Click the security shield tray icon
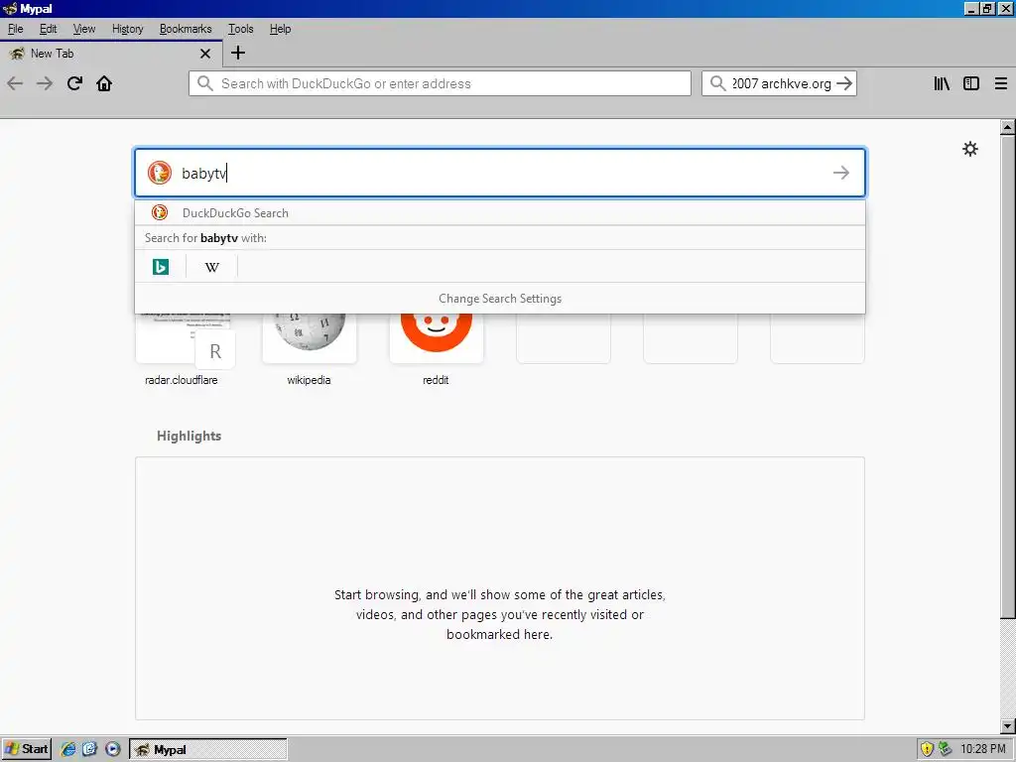1016x762 pixels. click(x=928, y=749)
